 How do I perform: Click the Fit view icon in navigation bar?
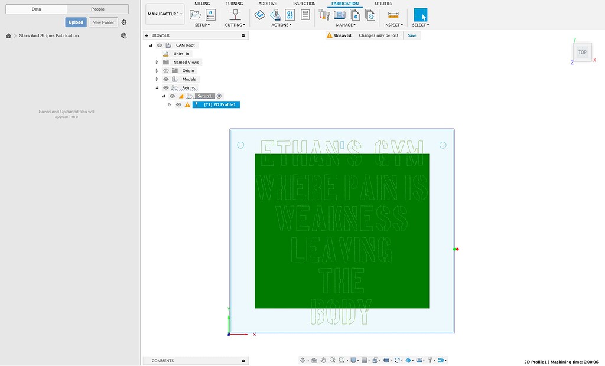point(341,359)
